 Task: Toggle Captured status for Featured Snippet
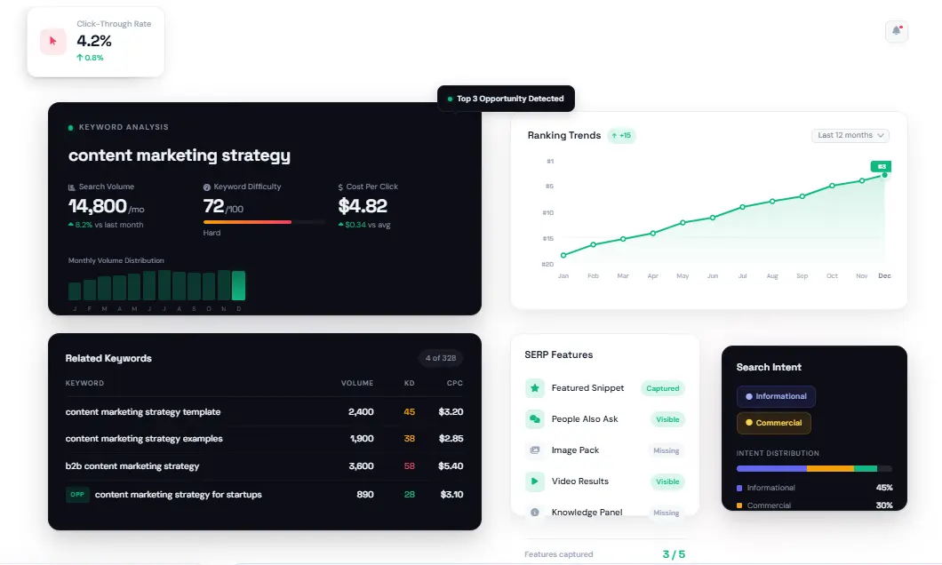(662, 388)
